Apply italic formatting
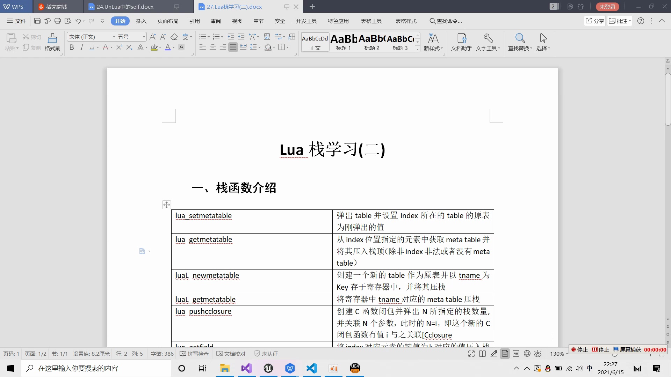 81,47
